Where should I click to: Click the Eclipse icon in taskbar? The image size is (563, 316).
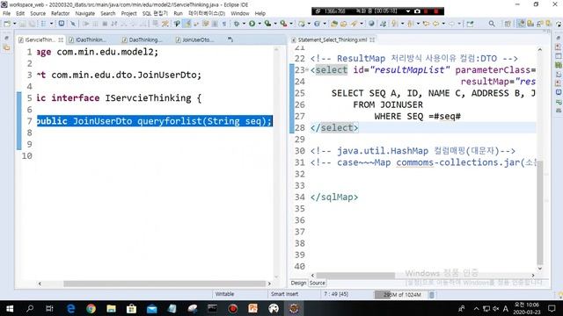[294, 308]
